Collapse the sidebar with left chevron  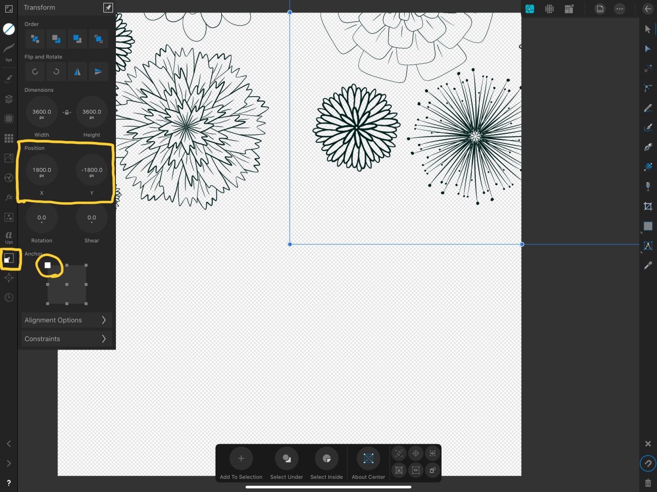coord(9,444)
